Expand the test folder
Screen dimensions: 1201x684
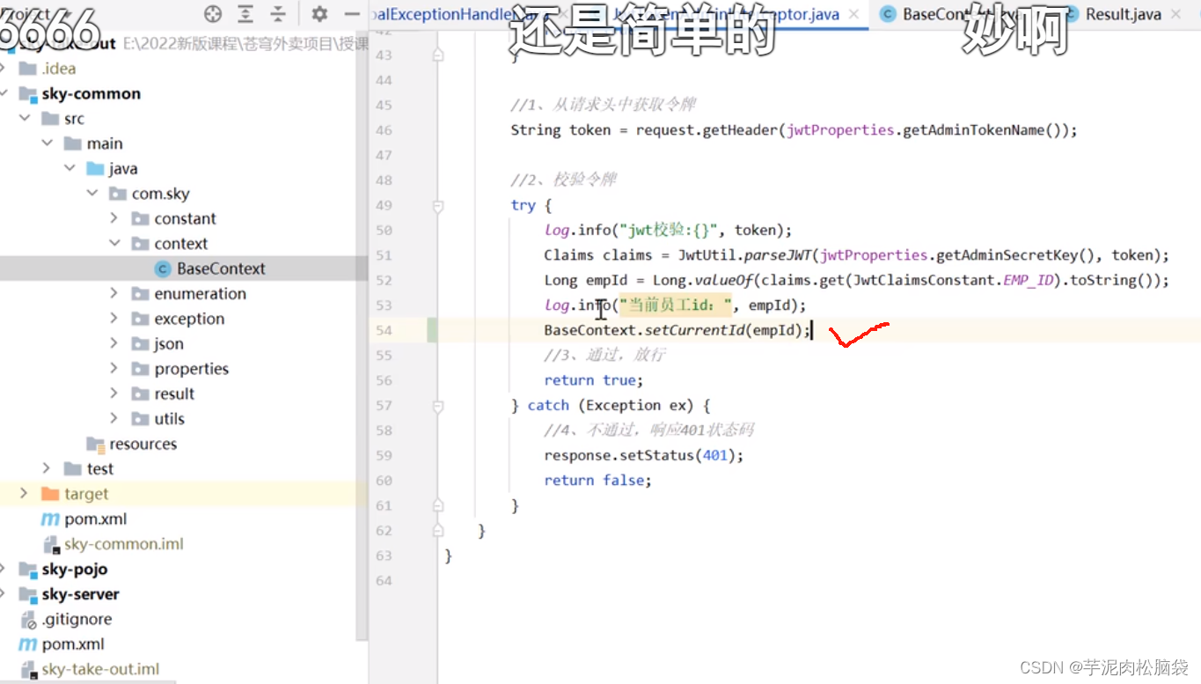pyautogui.click(x=48, y=468)
